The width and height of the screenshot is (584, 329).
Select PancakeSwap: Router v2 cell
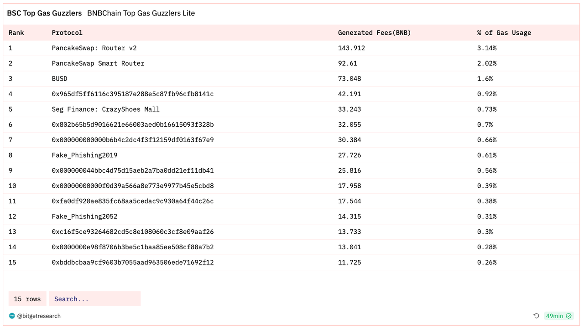(94, 48)
